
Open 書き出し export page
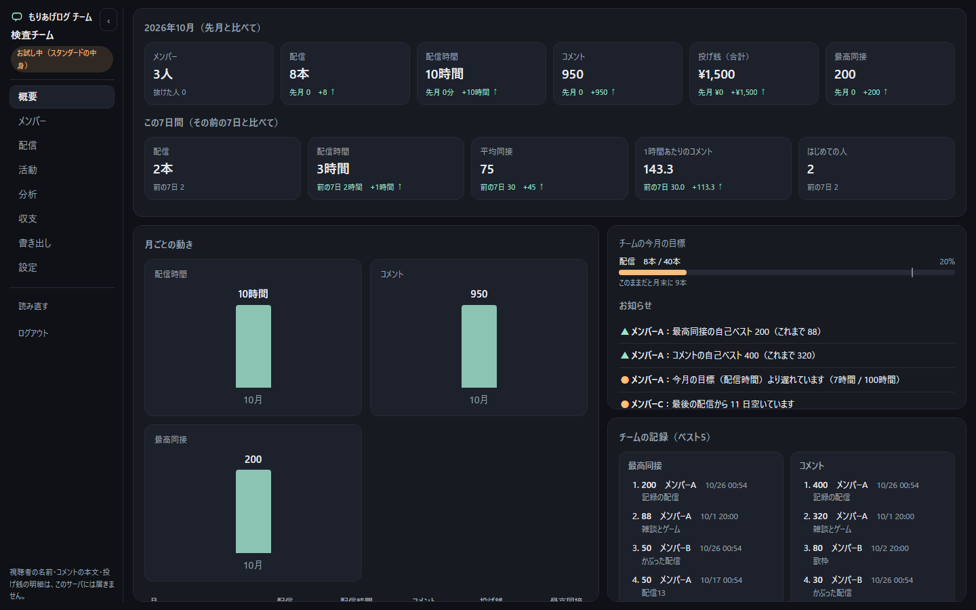[62, 243]
